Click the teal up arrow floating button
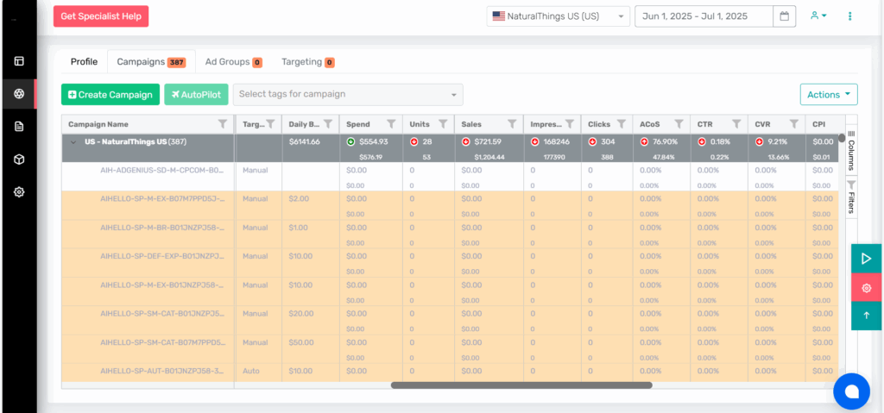884x413 pixels. tap(866, 316)
